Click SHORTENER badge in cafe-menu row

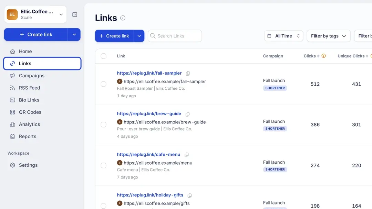pos(275,169)
